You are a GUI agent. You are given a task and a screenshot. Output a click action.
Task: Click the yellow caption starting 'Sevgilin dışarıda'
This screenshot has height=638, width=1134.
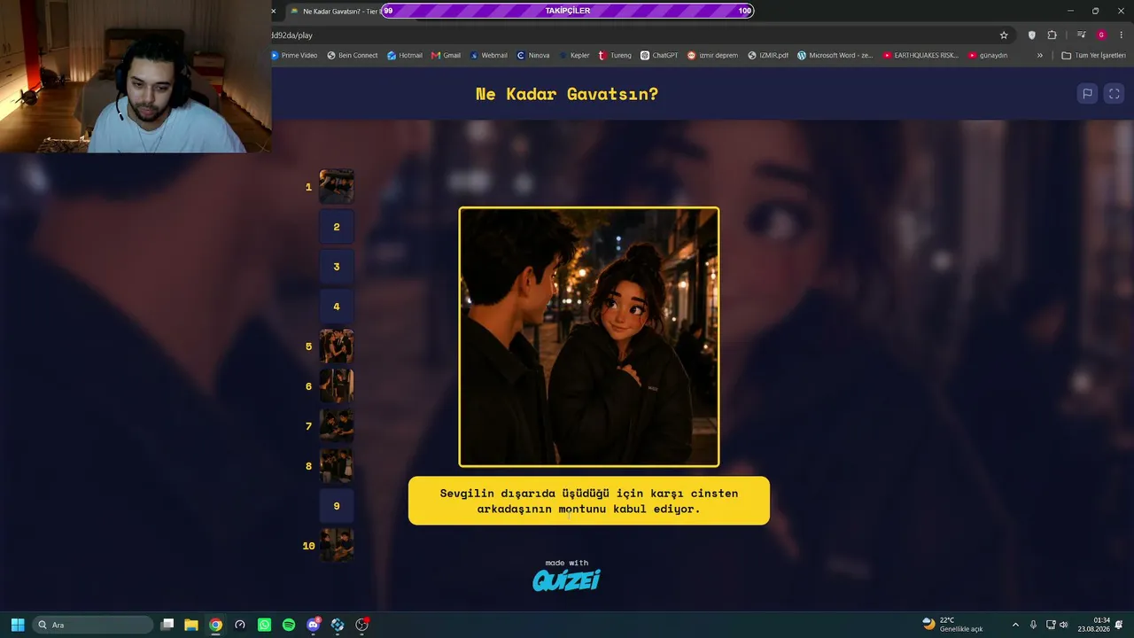coord(589,501)
